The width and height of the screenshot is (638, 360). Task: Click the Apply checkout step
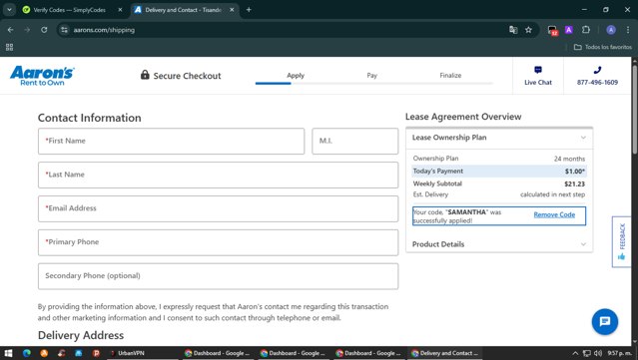click(x=296, y=75)
